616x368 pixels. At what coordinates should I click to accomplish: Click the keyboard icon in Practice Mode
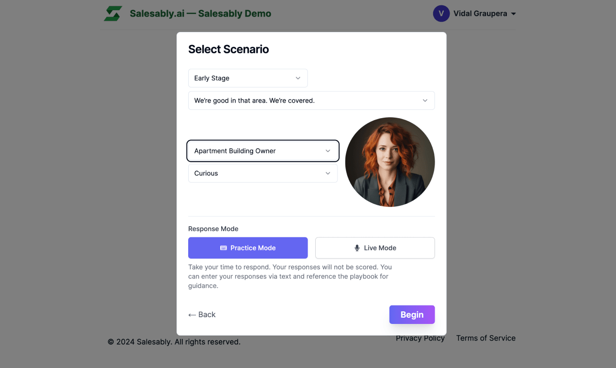pos(224,248)
